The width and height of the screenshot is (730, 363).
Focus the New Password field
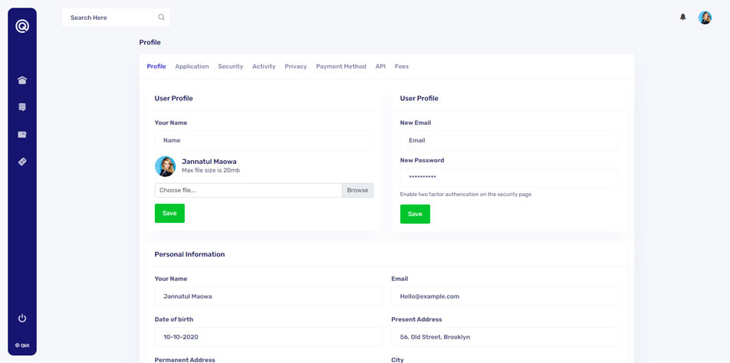[509, 177]
